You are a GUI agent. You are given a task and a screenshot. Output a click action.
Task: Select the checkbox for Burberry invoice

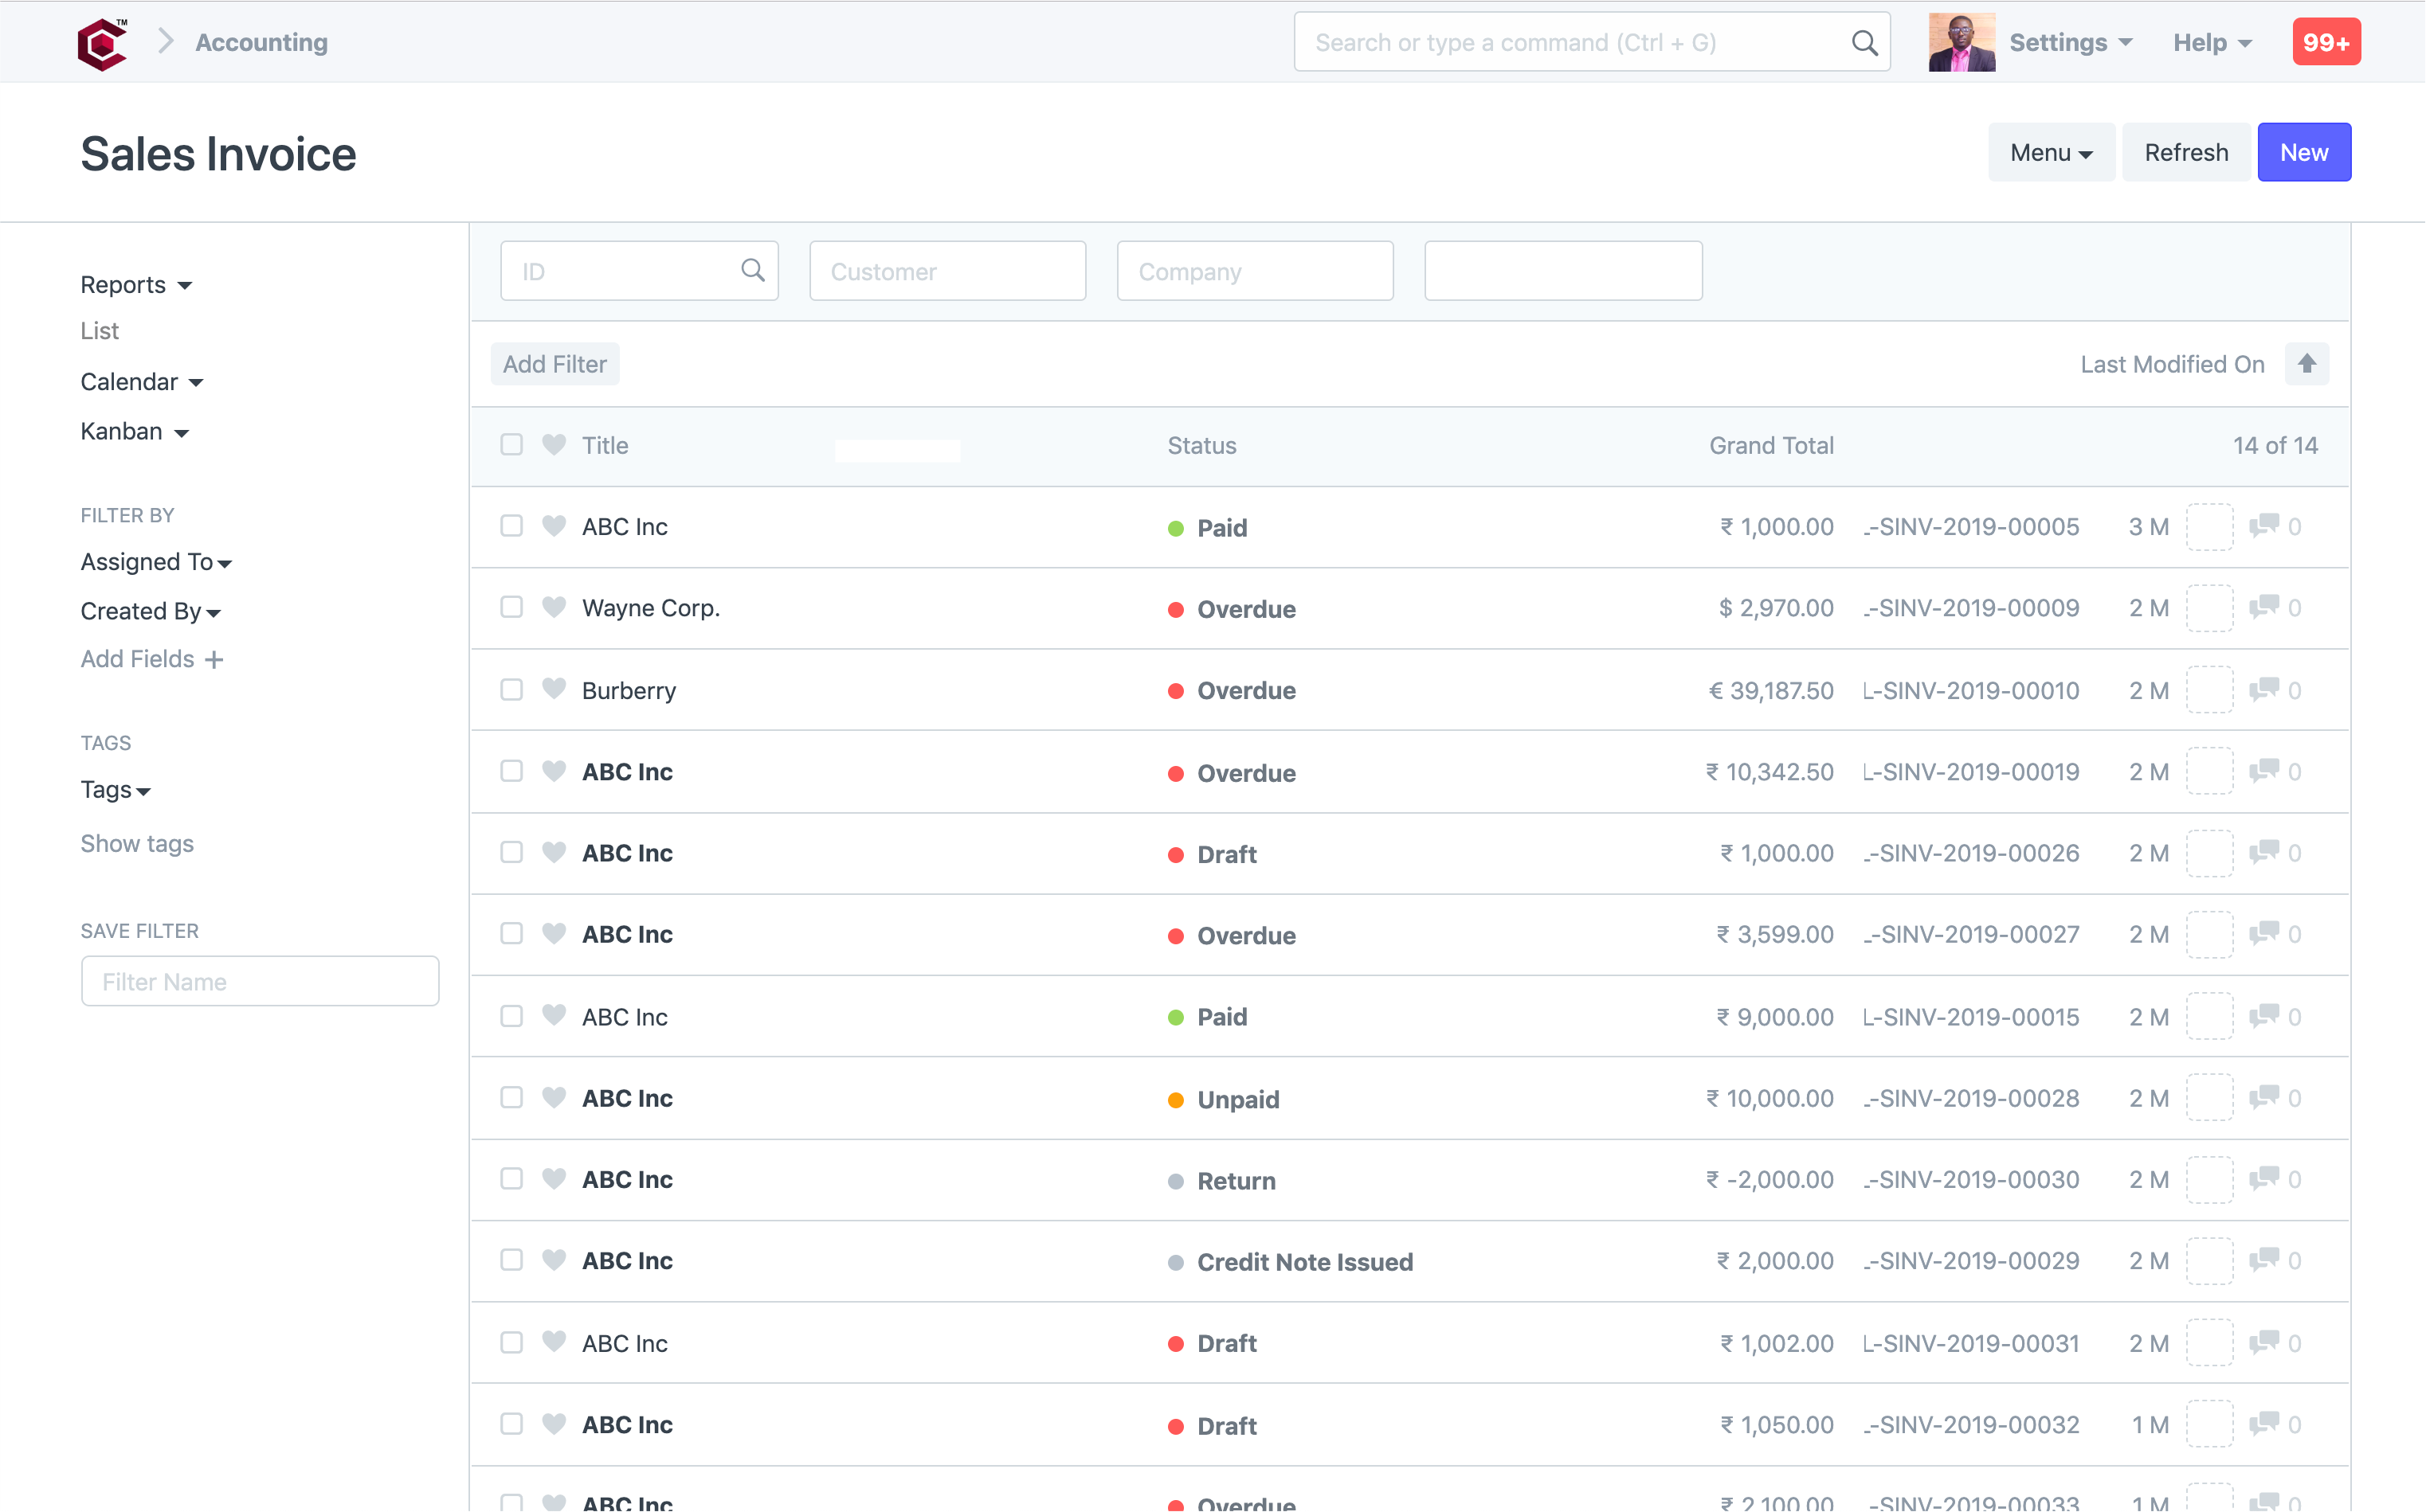point(511,690)
